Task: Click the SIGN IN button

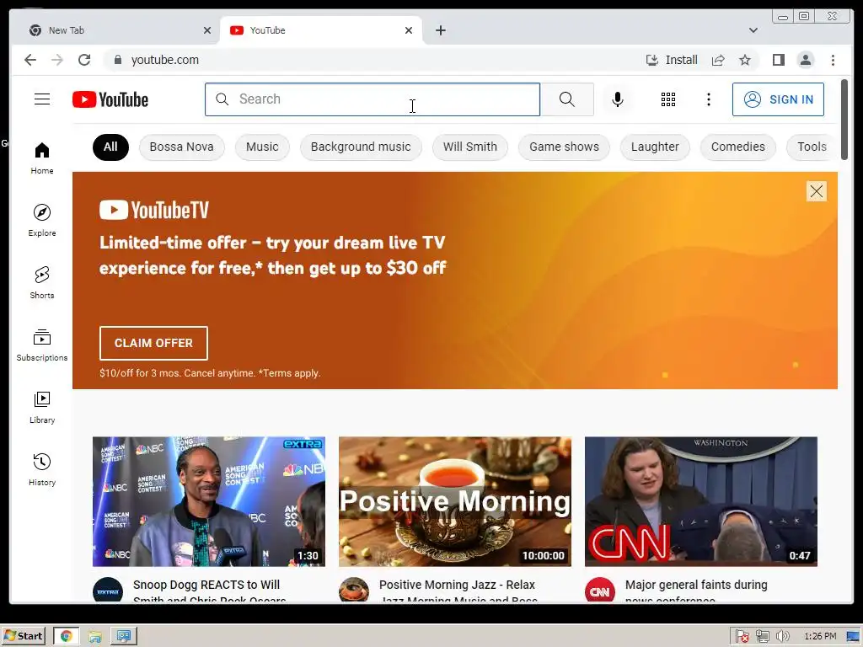Action: [778, 99]
